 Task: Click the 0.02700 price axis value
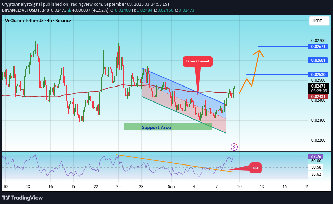[x=318, y=40]
